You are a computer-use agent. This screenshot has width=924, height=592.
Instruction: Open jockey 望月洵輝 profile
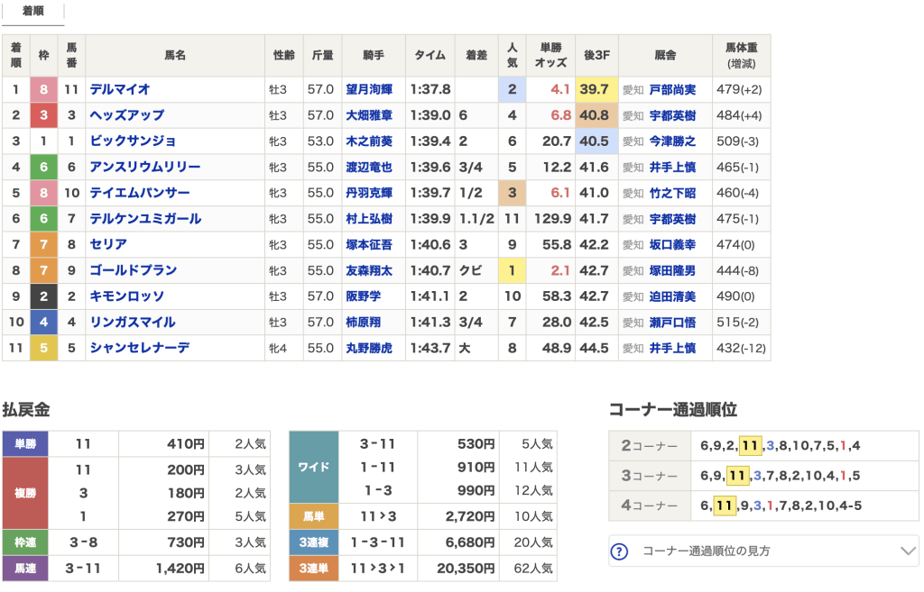click(x=369, y=89)
